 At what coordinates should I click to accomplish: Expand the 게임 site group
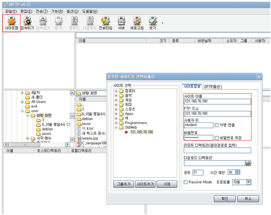coord(116,100)
